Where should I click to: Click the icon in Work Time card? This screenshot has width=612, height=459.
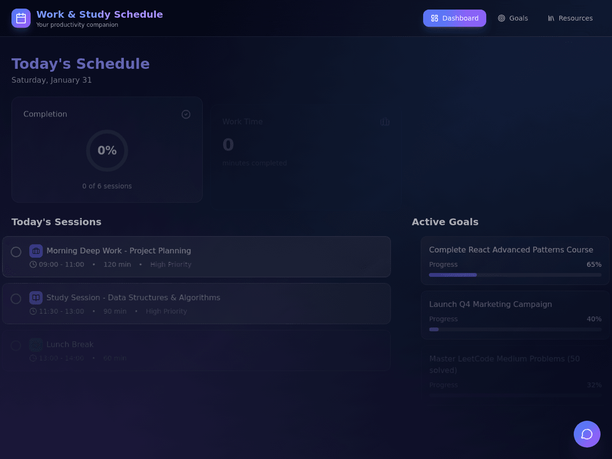coord(385,122)
